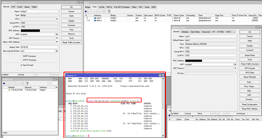
Task: Add new address with plus icon in Address List
Action: (x=4, y=83)
